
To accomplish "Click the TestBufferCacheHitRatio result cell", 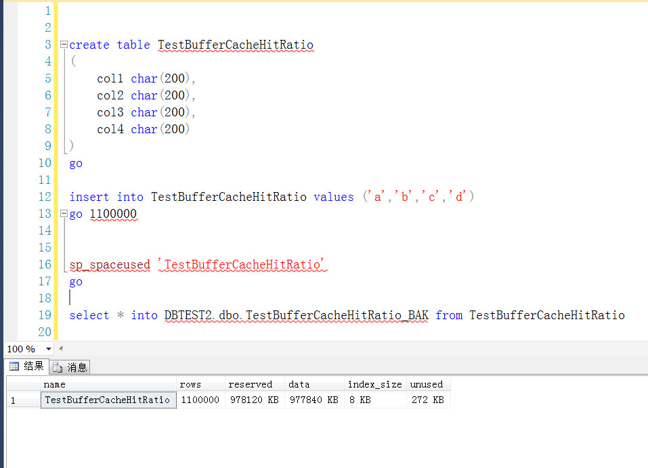I will pos(108,400).
